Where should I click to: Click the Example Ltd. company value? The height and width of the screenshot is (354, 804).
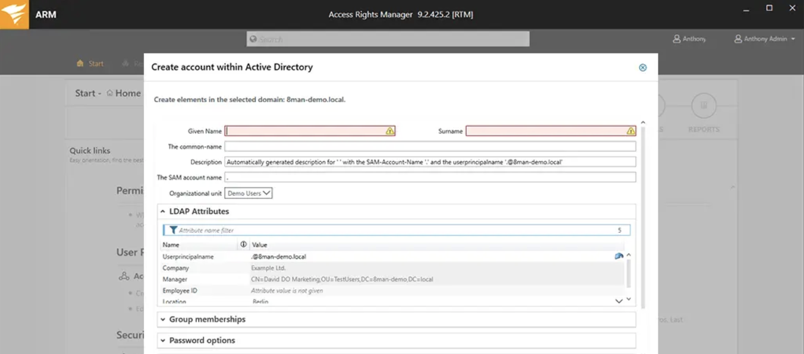coord(268,268)
